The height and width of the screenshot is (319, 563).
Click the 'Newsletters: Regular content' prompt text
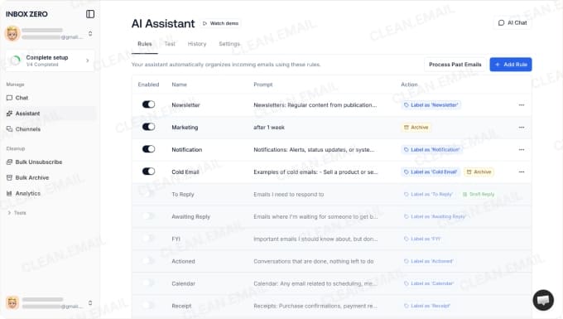coord(315,105)
